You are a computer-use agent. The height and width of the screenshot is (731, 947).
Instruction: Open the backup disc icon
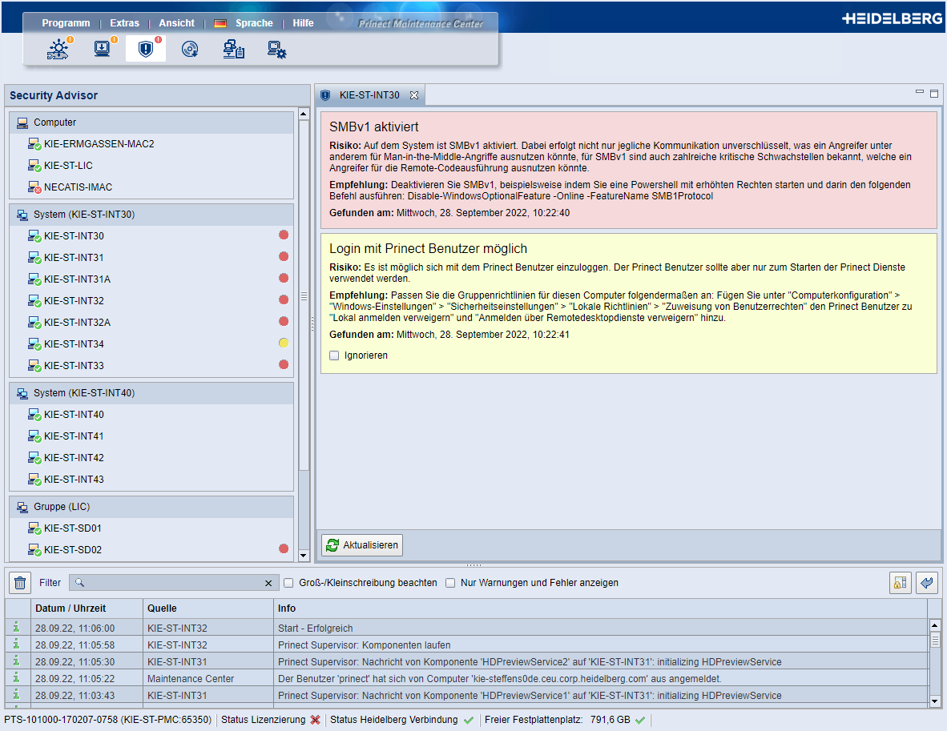click(190, 49)
